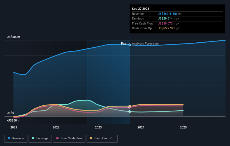The image size is (230, 146).
Task: Click the Sep 27 2023 tooltip date
Action: (x=140, y=9)
